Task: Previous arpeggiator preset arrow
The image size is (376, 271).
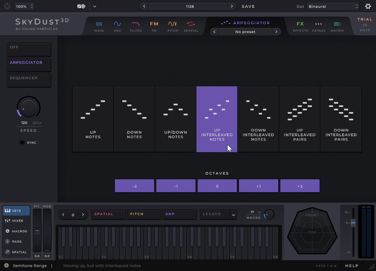Action: (214, 32)
